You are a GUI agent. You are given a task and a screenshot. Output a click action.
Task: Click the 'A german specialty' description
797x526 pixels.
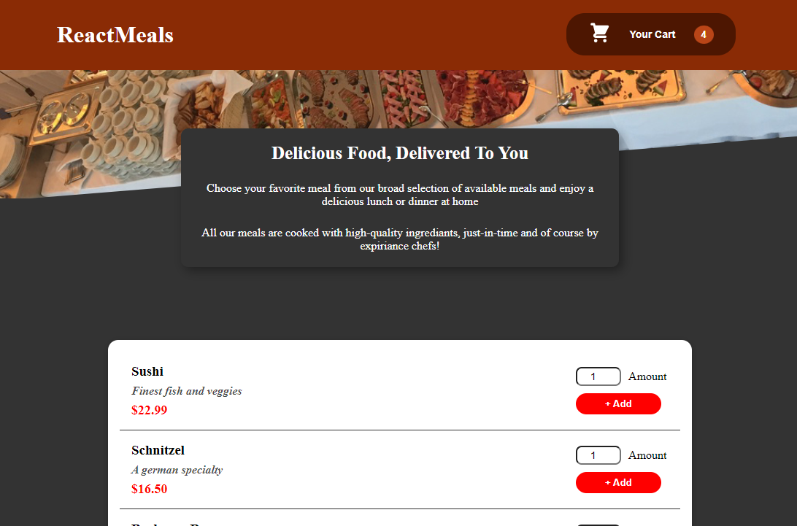pyautogui.click(x=177, y=470)
